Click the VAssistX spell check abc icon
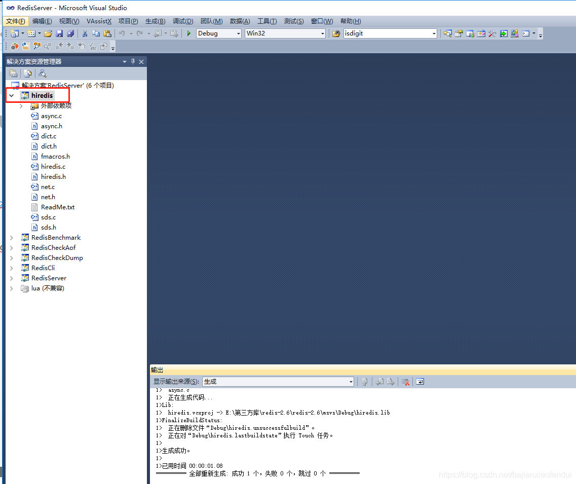This screenshot has width=576, height=484. (93, 46)
